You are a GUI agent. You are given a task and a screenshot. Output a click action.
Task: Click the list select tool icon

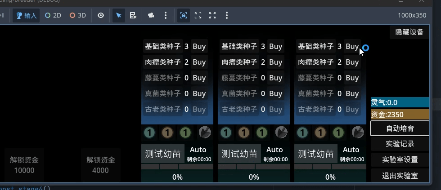click(133, 15)
